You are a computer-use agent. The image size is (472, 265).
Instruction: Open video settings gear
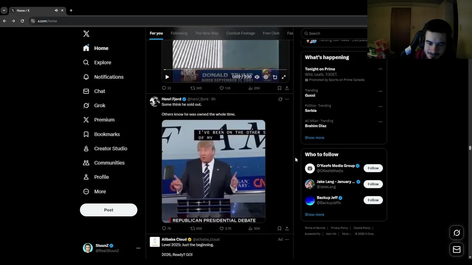tap(266, 77)
